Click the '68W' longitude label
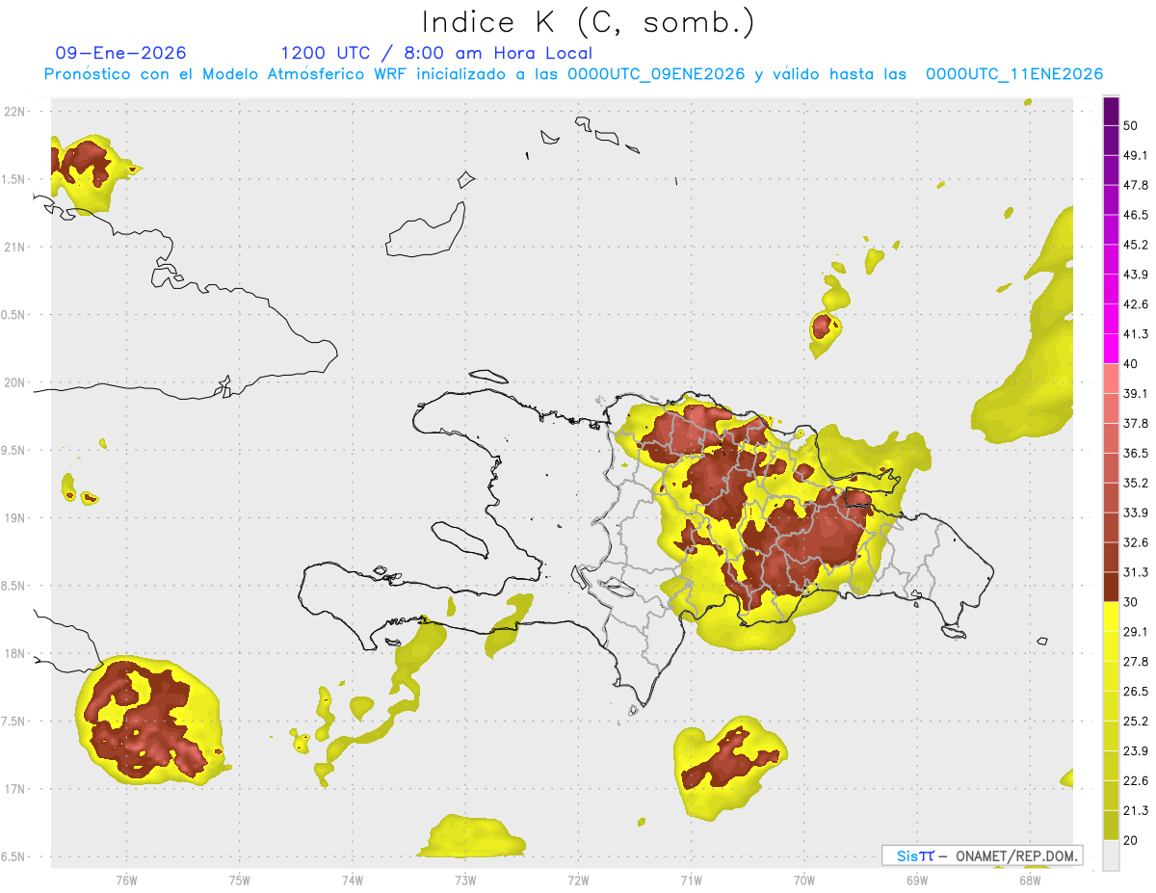 pos(1030,880)
